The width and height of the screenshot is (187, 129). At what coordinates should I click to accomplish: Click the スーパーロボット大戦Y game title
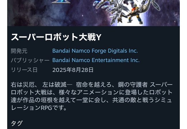56,37
